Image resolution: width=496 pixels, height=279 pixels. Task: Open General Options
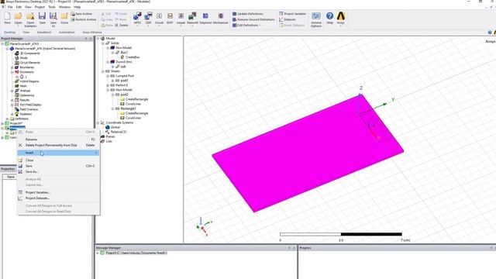tap(316, 19)
